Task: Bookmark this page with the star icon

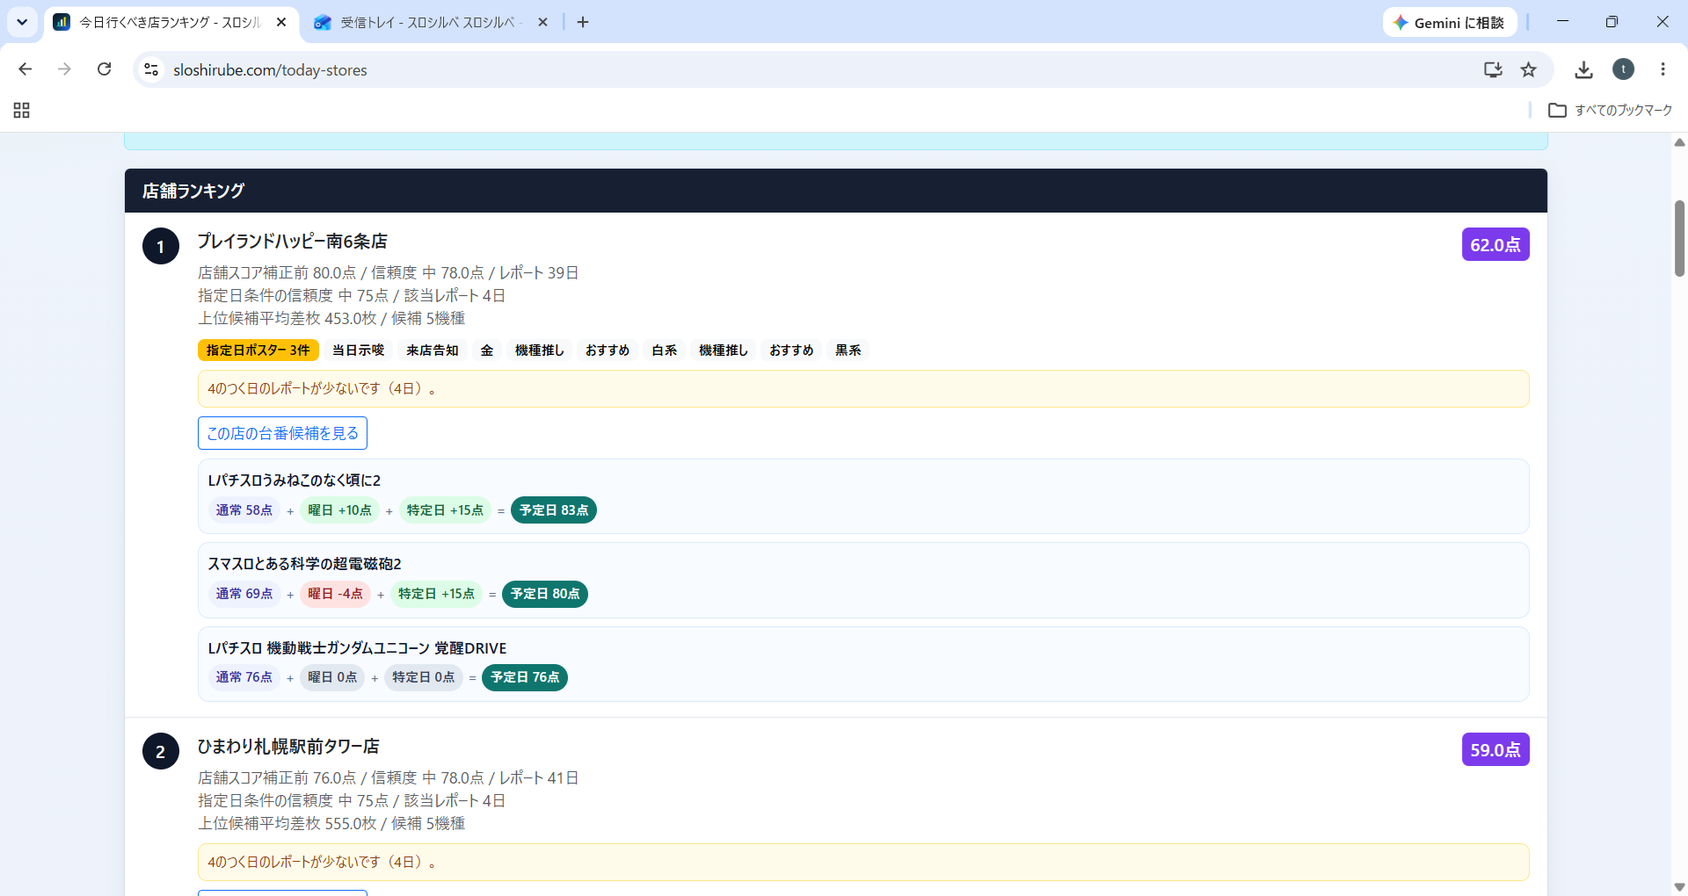Action: click(1529, 69)
